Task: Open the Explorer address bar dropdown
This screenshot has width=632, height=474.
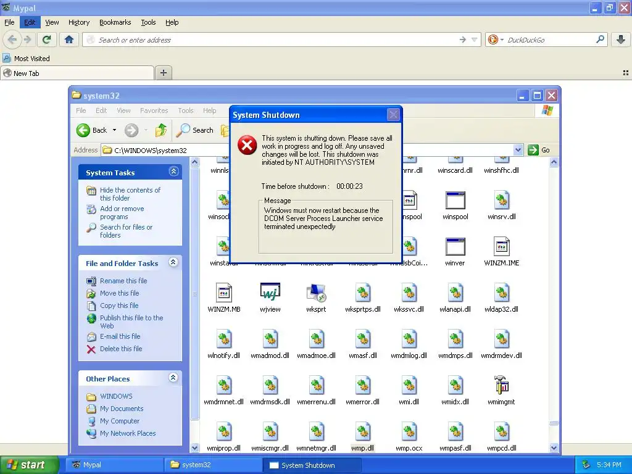Action: [x=518, y=150]
